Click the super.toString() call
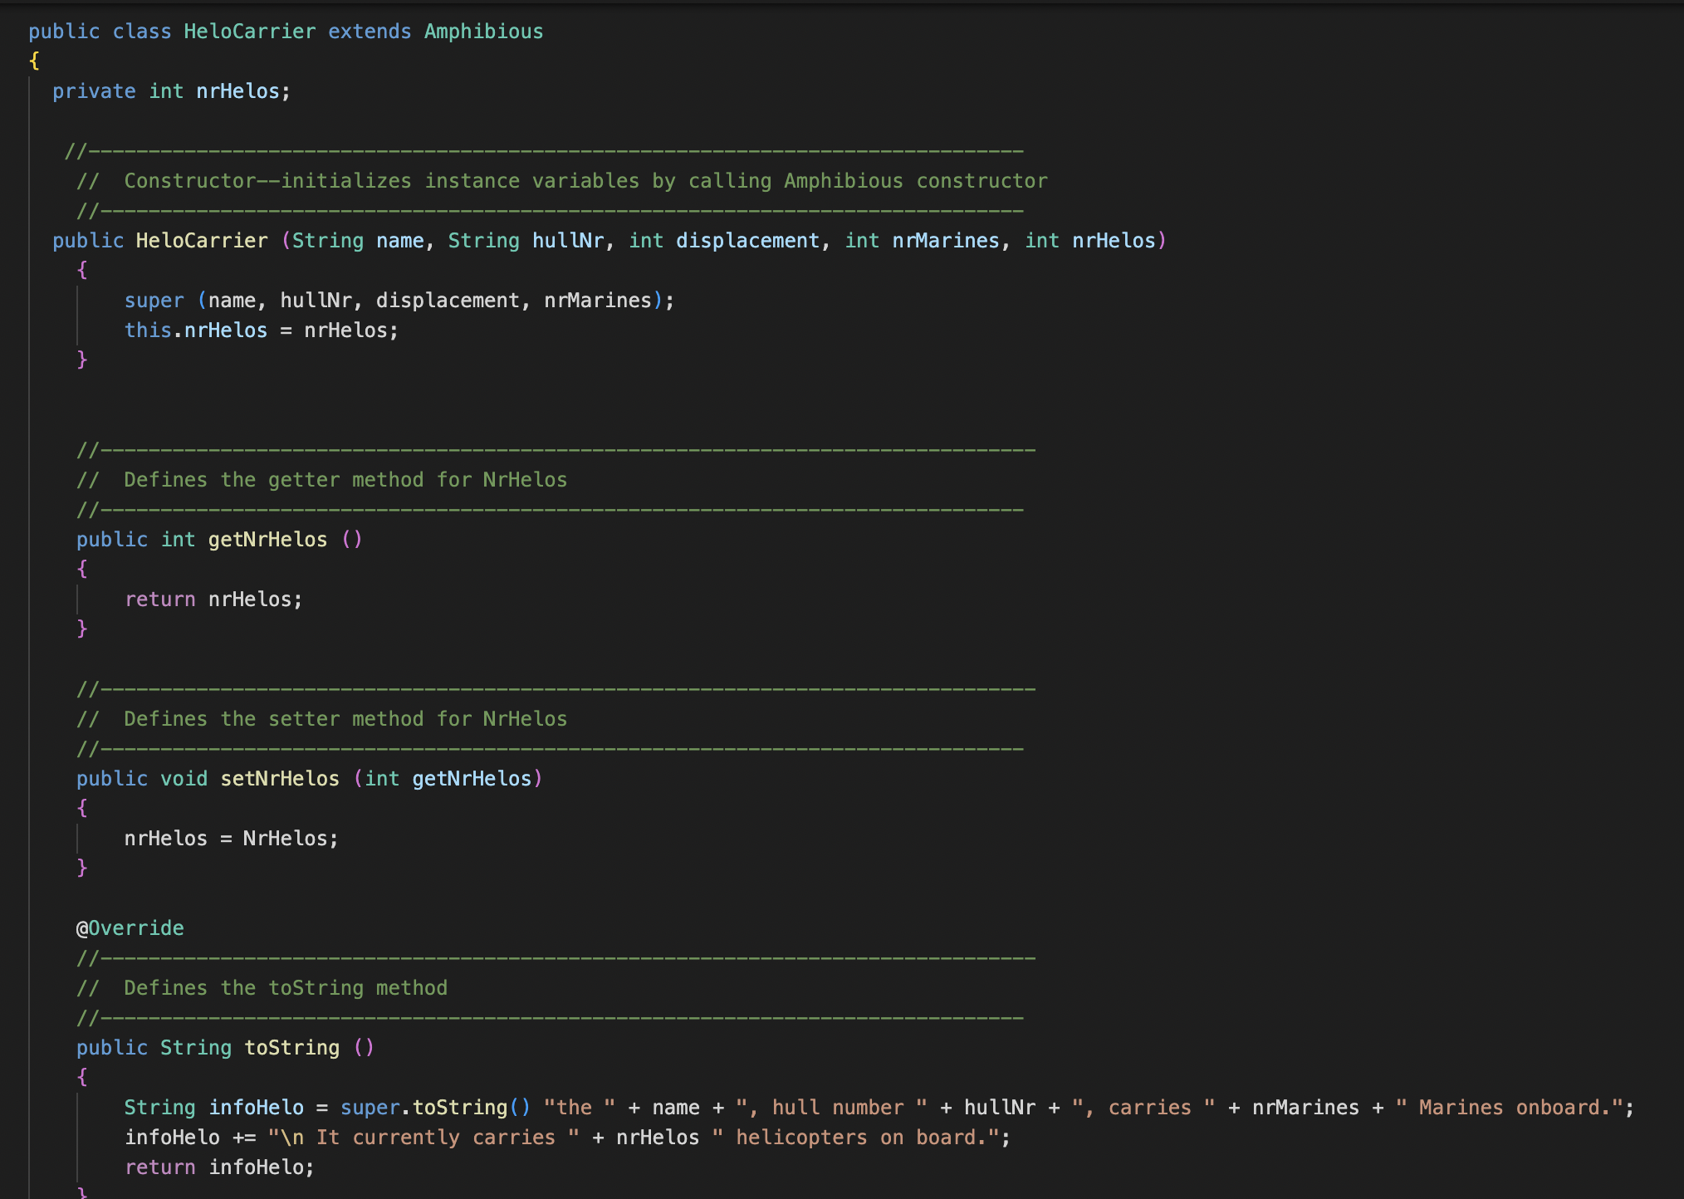 pos(435,1108)
